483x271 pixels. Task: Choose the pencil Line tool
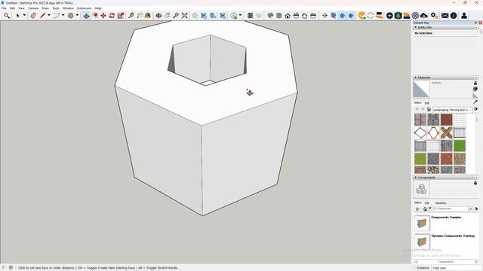[42, 15]
